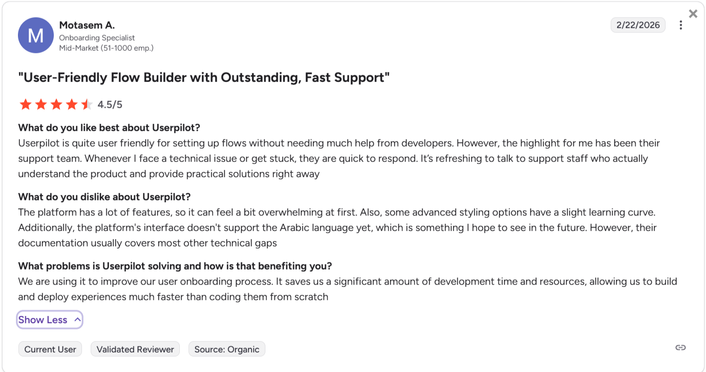This screenshot has height=372, width=706.
Task: Click the purple M reviewer avatar
Action: pyautogui.click(x=36, y=35)
